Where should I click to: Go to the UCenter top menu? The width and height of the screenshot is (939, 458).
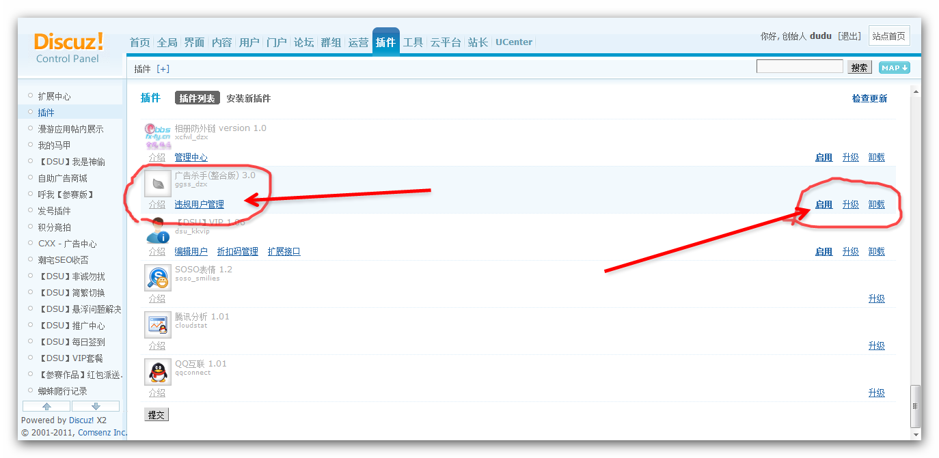(514, 42)
